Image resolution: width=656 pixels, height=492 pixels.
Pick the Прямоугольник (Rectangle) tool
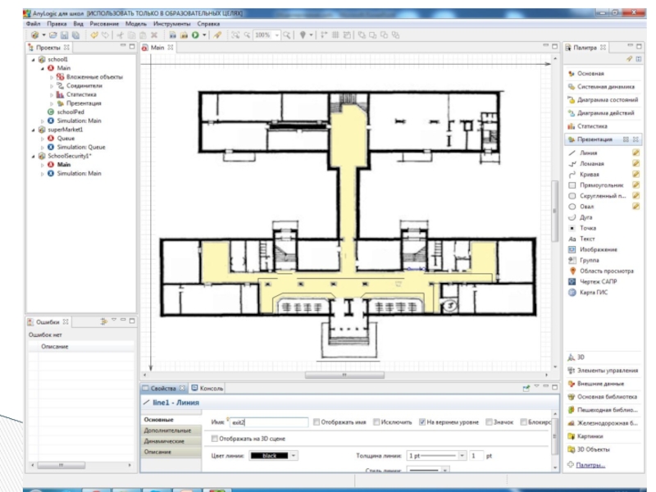click(597, 185)
